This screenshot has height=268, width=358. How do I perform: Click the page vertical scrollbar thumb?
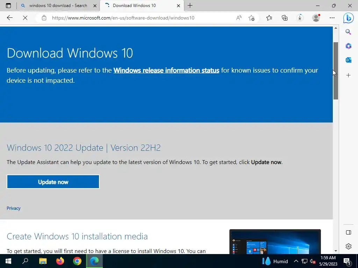tap(336, 70)
